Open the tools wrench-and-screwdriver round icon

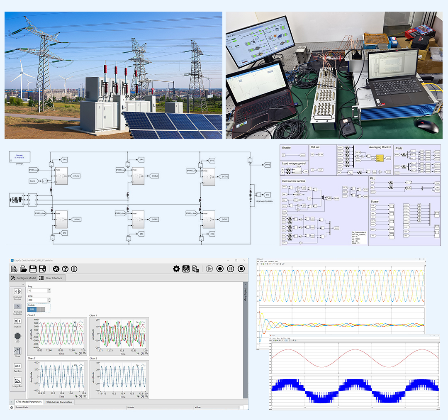coord(56,269)
